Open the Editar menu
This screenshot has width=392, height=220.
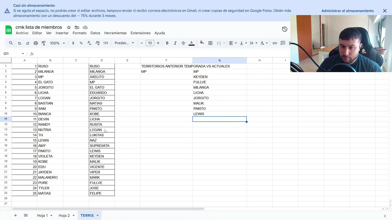(x=37, y=33)
